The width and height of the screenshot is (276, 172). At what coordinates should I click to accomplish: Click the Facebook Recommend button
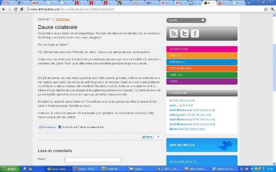[x=48, y=127]
